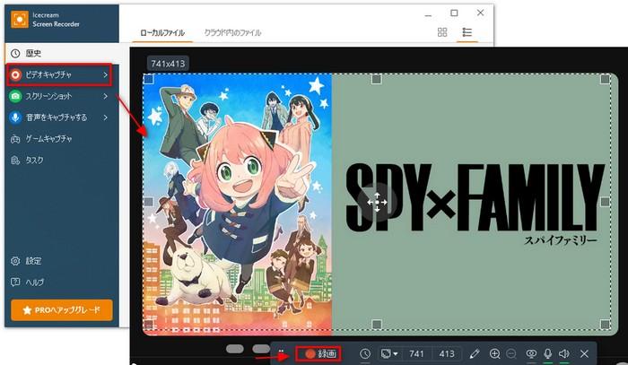
Task: Click the zoom out magnifier icon
Action: pyautogui.click(x=511, y=354)
